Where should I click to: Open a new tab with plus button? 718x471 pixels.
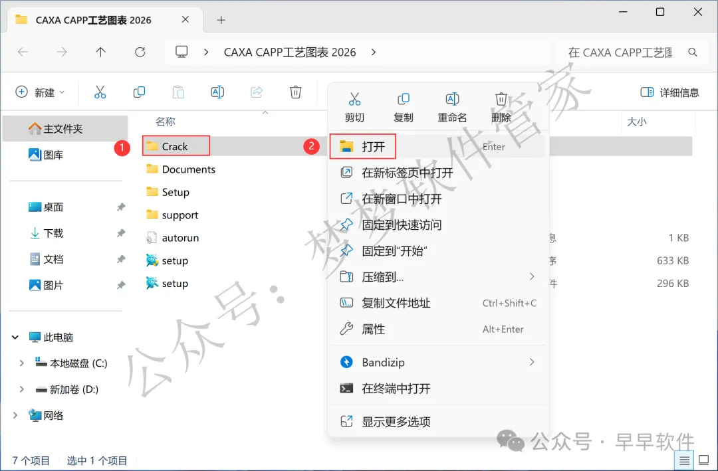point(221,20)
